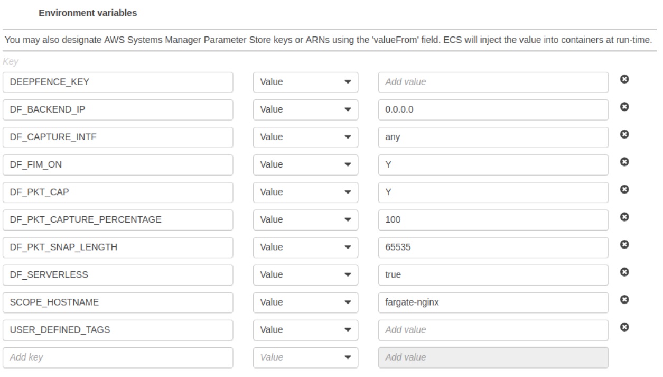Viewport: 663px width, 377px height.
Task: Remove the DEEPFENCE_KEY variable row
Action: pos(624,79)
